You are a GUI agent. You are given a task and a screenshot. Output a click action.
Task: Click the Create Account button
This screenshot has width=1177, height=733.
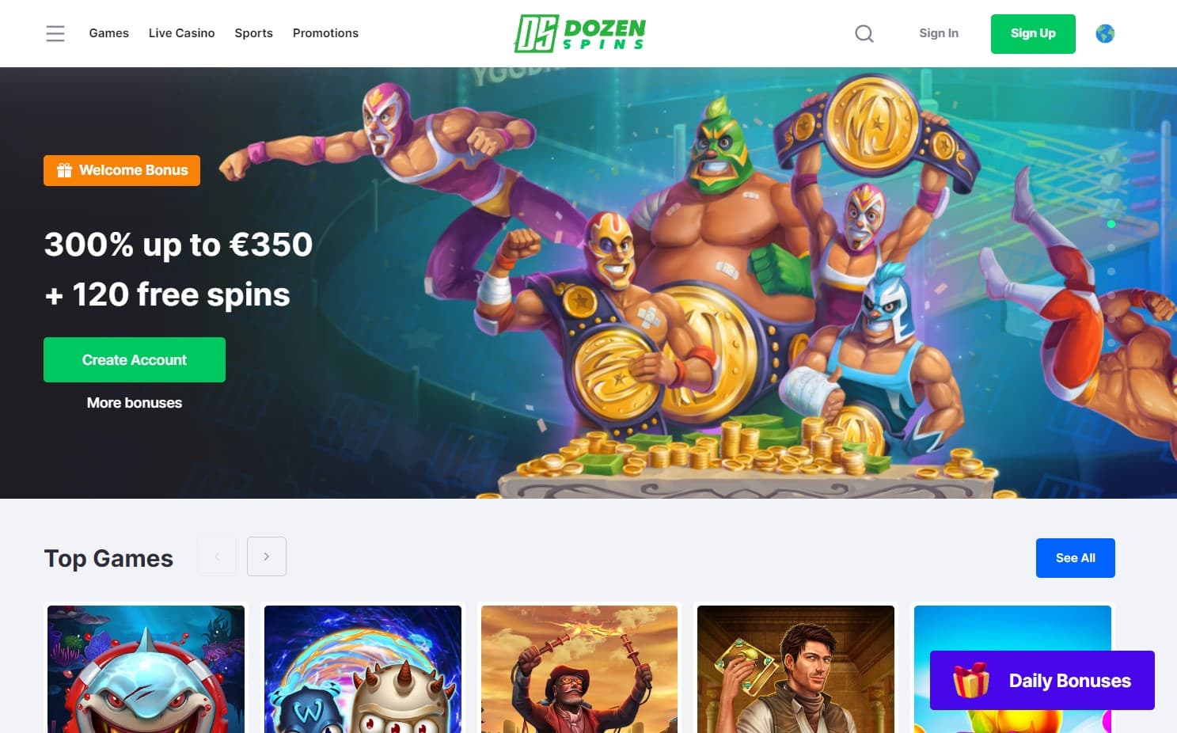(135, 360)
